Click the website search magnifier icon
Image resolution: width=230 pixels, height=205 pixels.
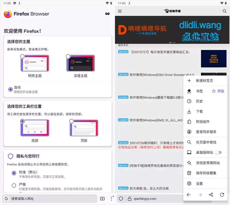pyautogui.click(x=225, y=11)
